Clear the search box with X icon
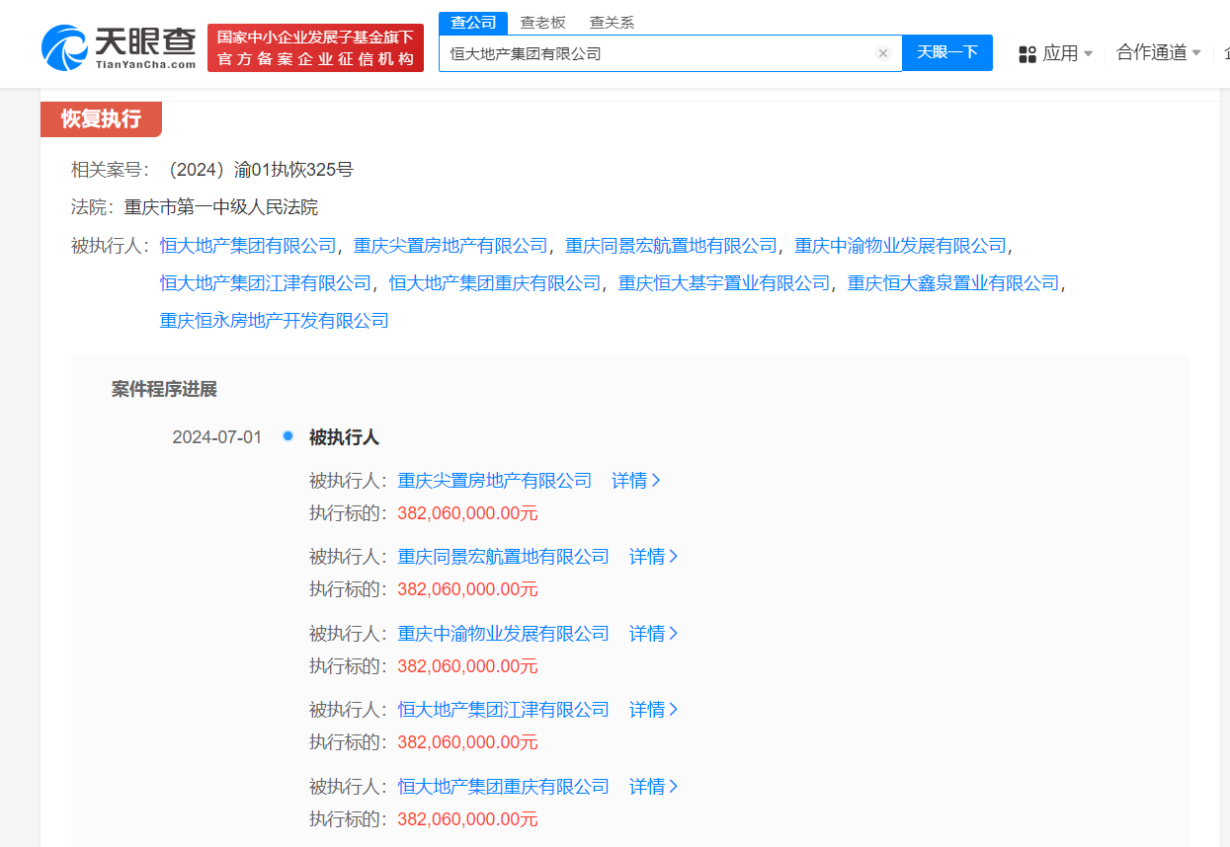 883,53
